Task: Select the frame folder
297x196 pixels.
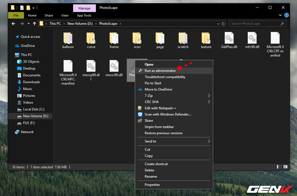Action: (114, 40)
